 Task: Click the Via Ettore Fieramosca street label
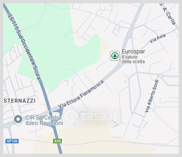click(x=81, y=94)
